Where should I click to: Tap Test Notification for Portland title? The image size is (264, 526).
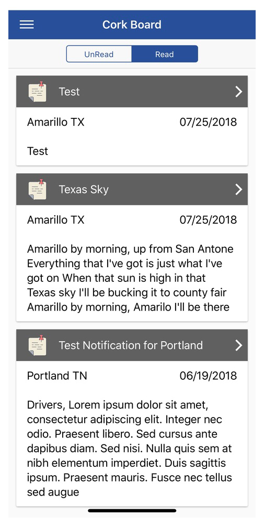131,345
